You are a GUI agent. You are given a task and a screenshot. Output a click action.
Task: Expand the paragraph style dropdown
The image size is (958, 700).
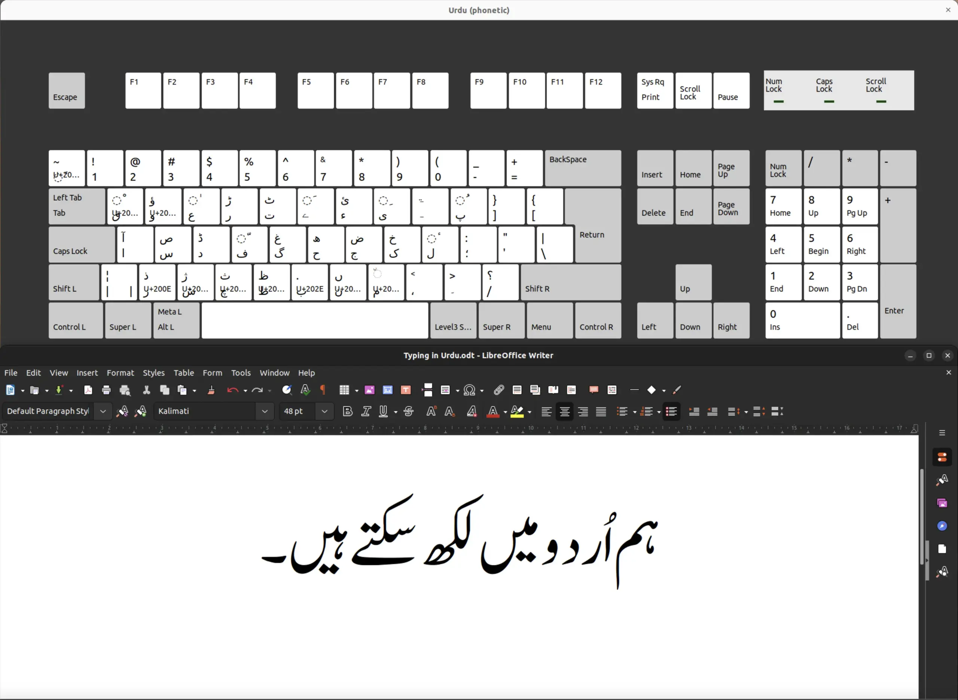point(103,411)
